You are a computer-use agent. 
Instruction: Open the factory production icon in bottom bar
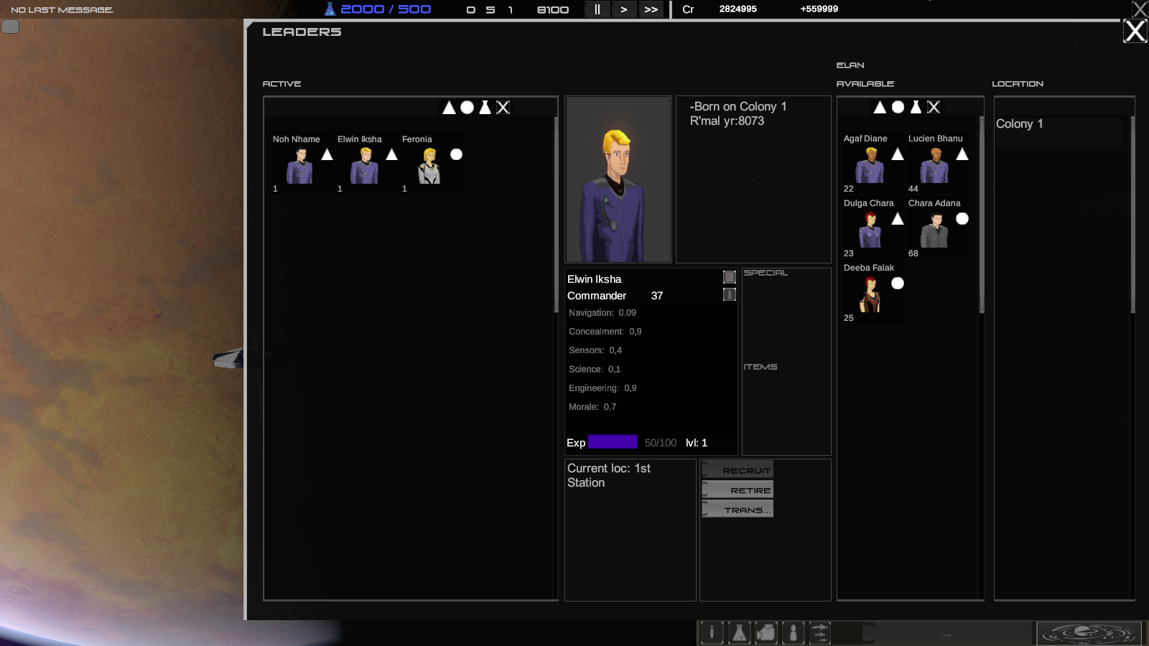pos(766,632)
